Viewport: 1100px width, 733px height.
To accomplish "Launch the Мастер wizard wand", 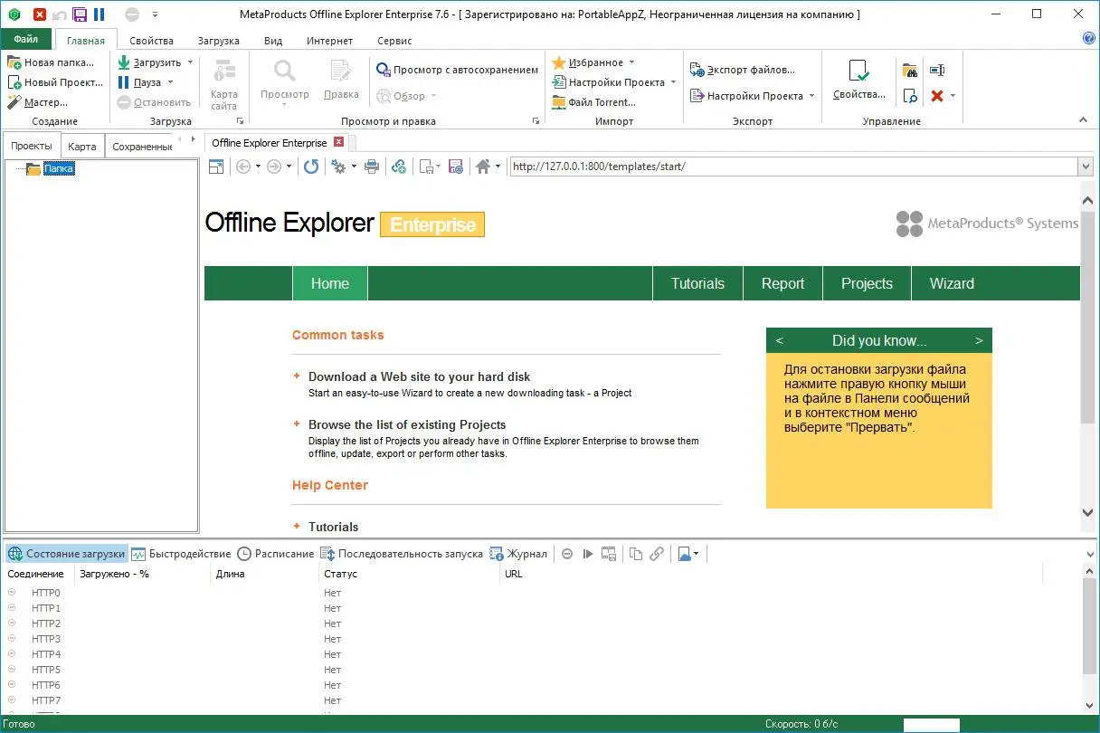I will pos(38,102).
